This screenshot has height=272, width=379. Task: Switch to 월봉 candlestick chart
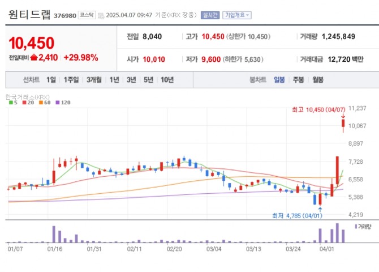pyautogui.click(x=318, y=80)
